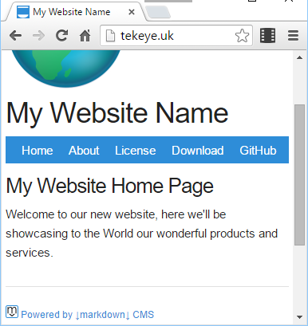Click the favicon on the My Website Name tab
308x326 pixels.
point(23,12)
